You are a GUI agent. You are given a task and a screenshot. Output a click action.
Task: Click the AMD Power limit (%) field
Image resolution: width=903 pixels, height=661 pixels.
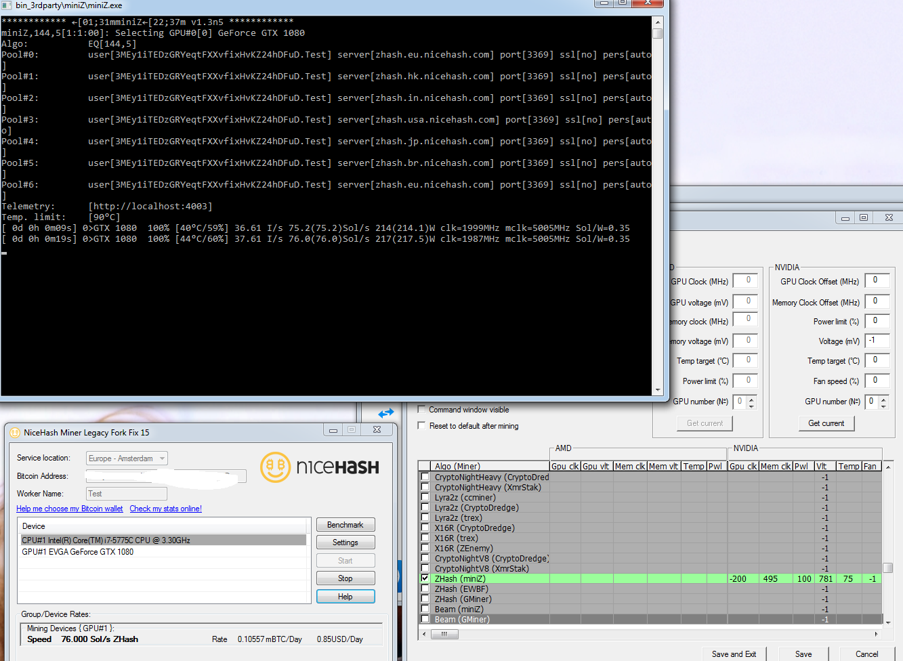745,381
